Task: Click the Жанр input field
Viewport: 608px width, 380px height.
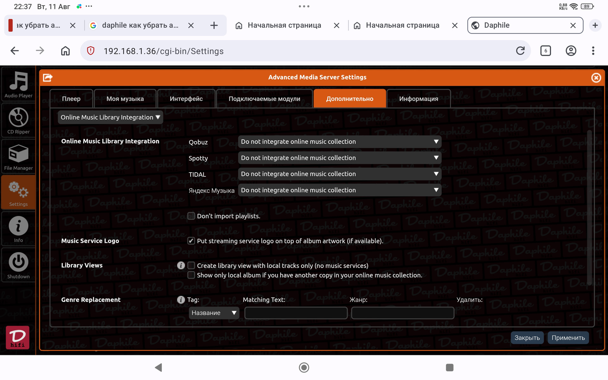Action: pos(402,313)
